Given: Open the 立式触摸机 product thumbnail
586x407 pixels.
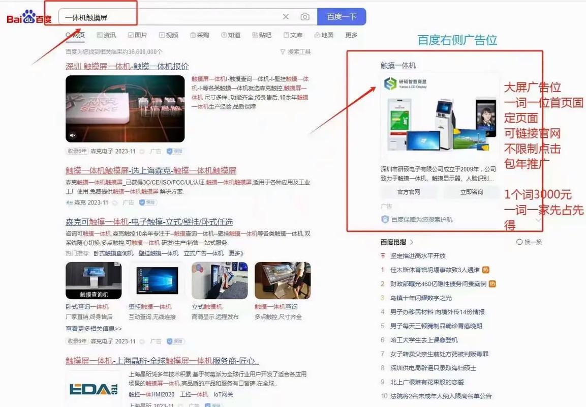Looking at the screenshot, I should pos(220,280).
